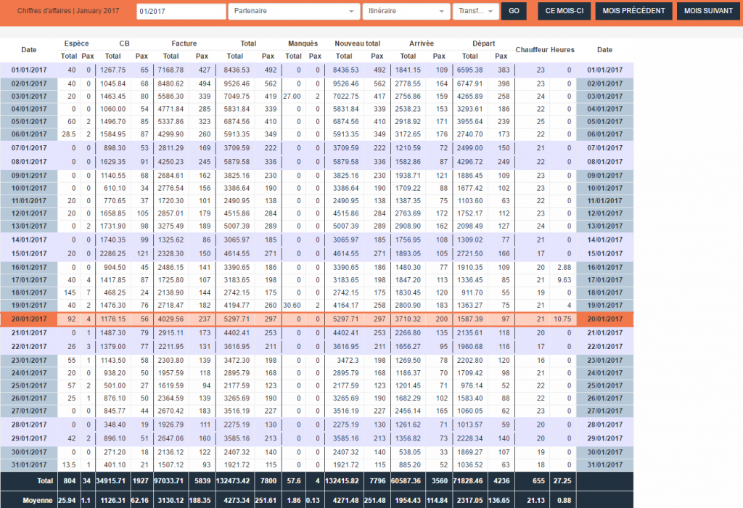Click page title Chiffres d'affaires

coord(44,10)
